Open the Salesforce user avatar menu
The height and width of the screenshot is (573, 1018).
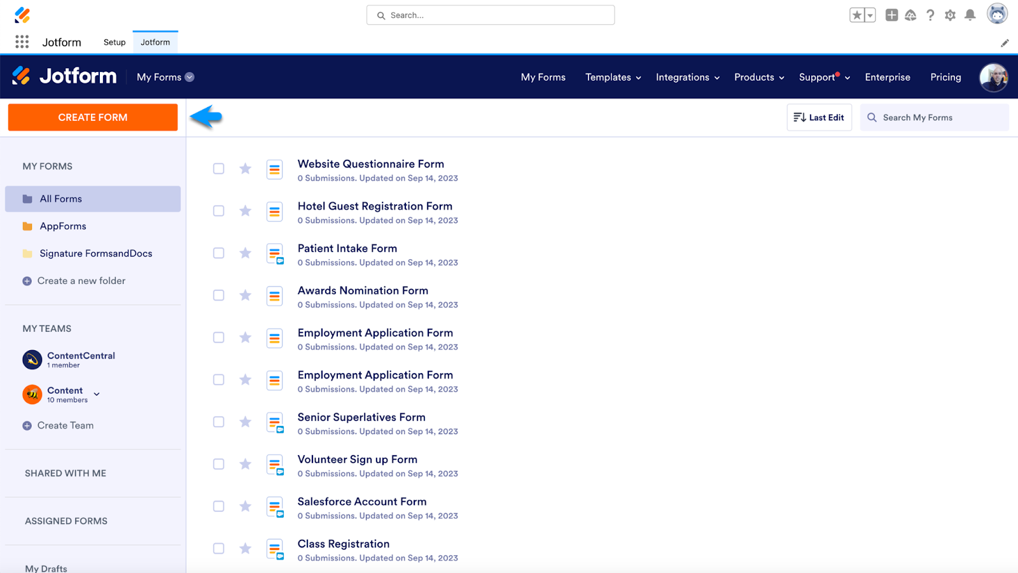click(997, 13)
